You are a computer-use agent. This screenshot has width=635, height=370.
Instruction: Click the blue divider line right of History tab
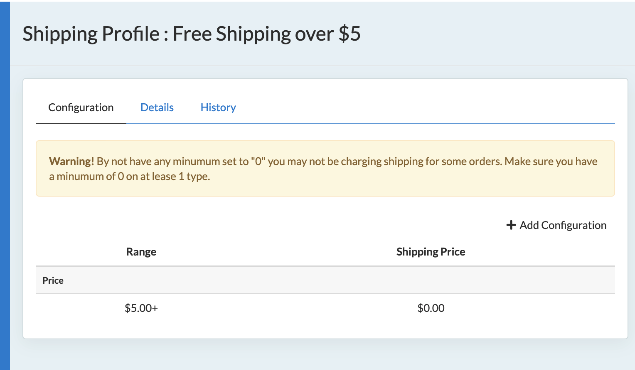pyautogui.click(x=416, y=123)
